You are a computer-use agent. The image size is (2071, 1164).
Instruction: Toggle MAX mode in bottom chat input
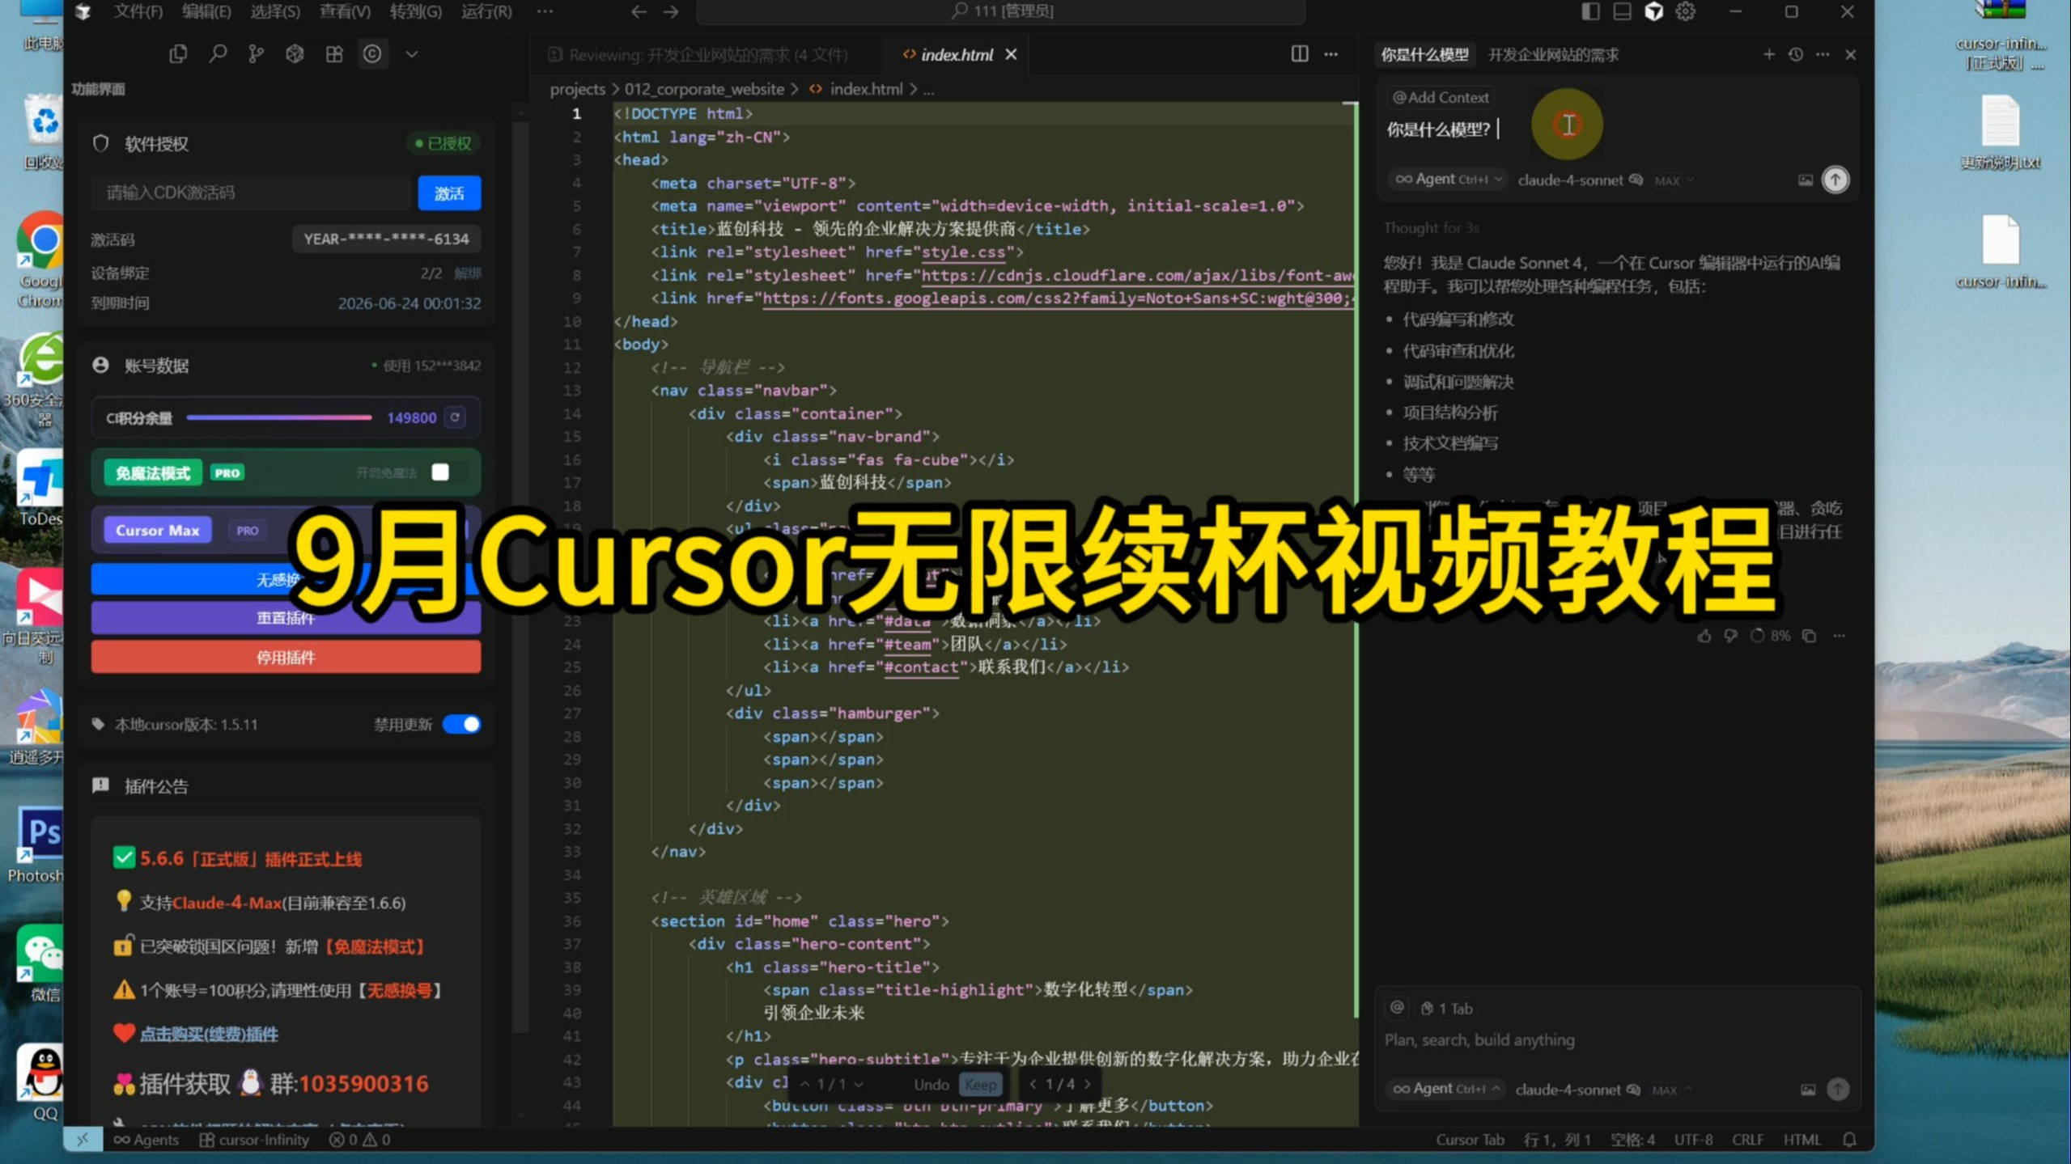(1672, 1090)
